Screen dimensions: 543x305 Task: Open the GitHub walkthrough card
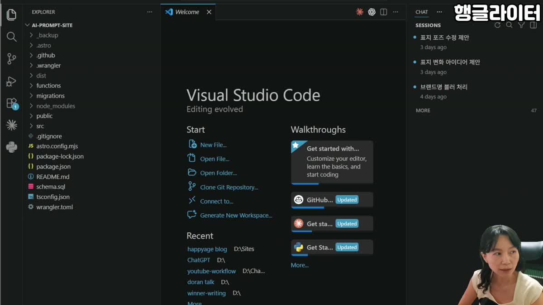(x=332, y=200)
